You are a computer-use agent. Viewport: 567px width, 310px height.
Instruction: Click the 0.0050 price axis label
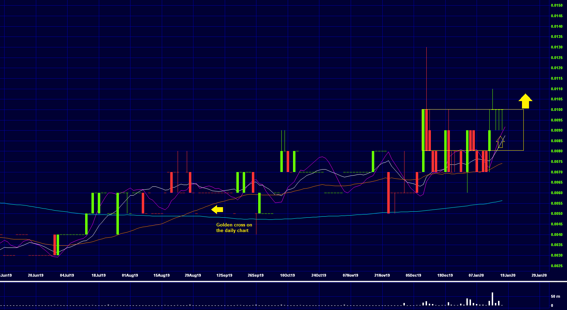pos(556,213)
